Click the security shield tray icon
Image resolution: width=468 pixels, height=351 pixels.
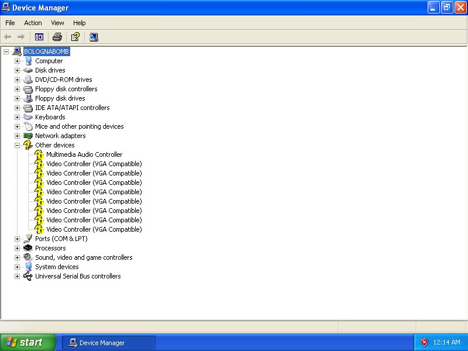click(424, 342)
